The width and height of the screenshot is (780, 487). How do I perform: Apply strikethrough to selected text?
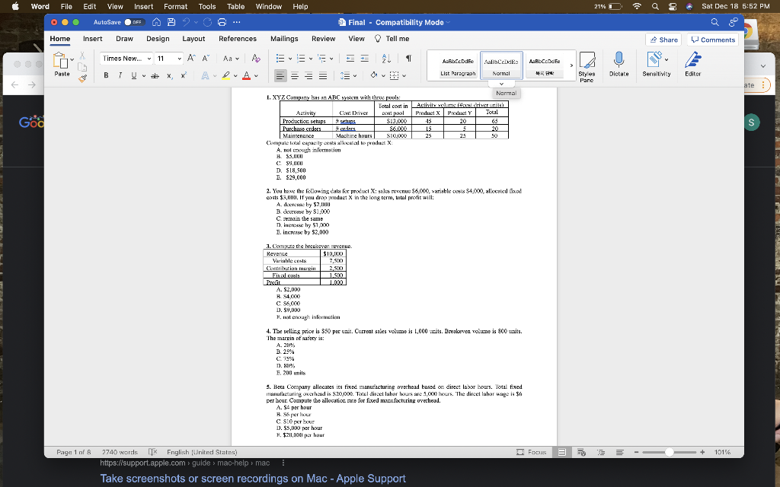[155, 75]
